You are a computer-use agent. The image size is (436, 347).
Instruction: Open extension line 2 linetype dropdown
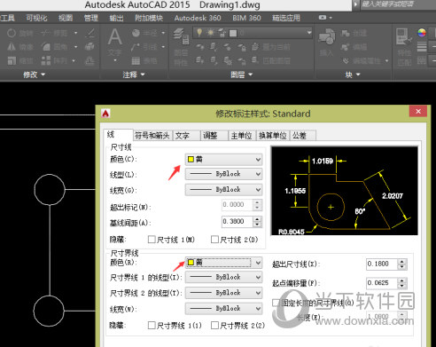click(x=223, y=293)
